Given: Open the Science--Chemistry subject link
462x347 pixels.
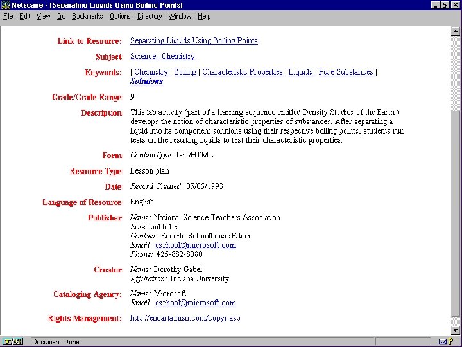Looking at the screenshot, I should [163, 57].
